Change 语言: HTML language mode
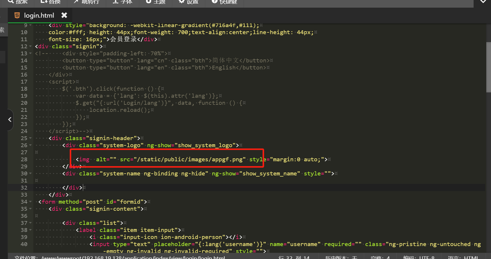Image resolution: width=491 pixels, height=259 pixels. pyautogui.click(x=463, y=257)
